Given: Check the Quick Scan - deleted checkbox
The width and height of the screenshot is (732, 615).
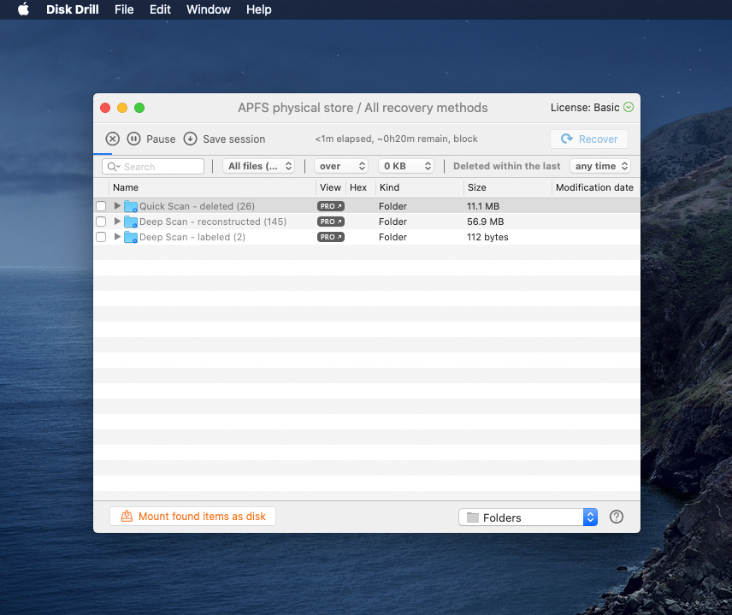Looking at the screenshot, I should (x=100, y=206).
